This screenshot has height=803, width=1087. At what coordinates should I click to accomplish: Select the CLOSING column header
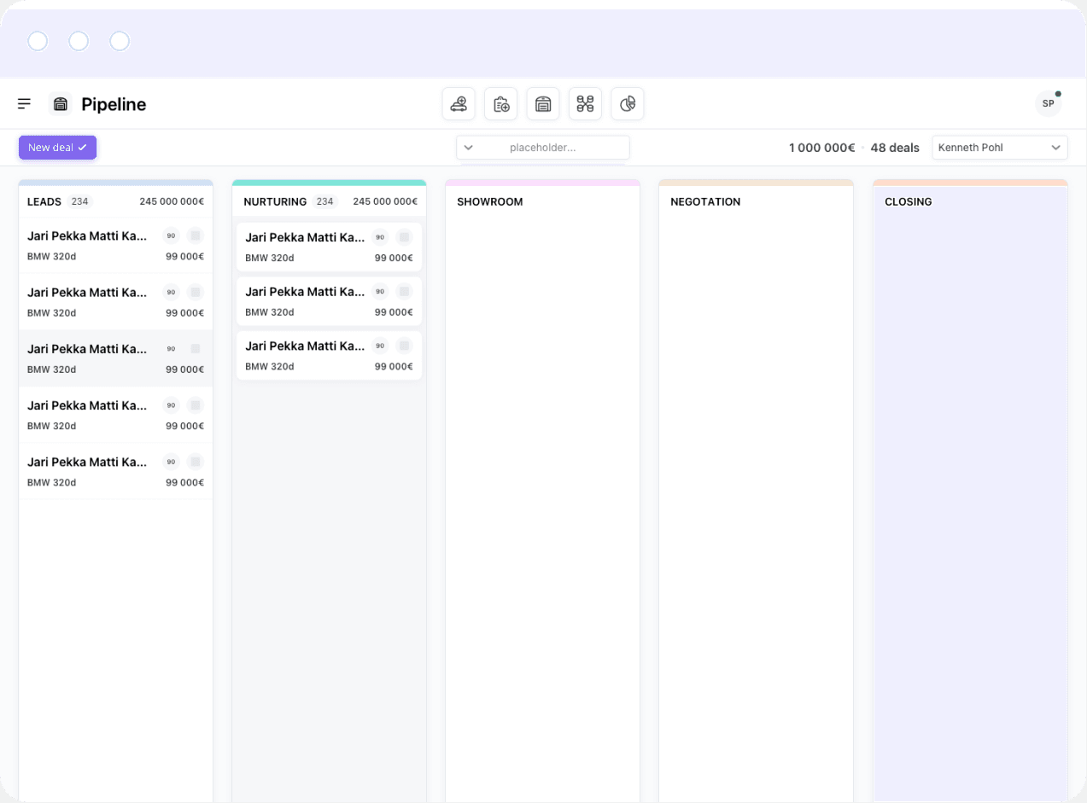[x=909, y=202]
